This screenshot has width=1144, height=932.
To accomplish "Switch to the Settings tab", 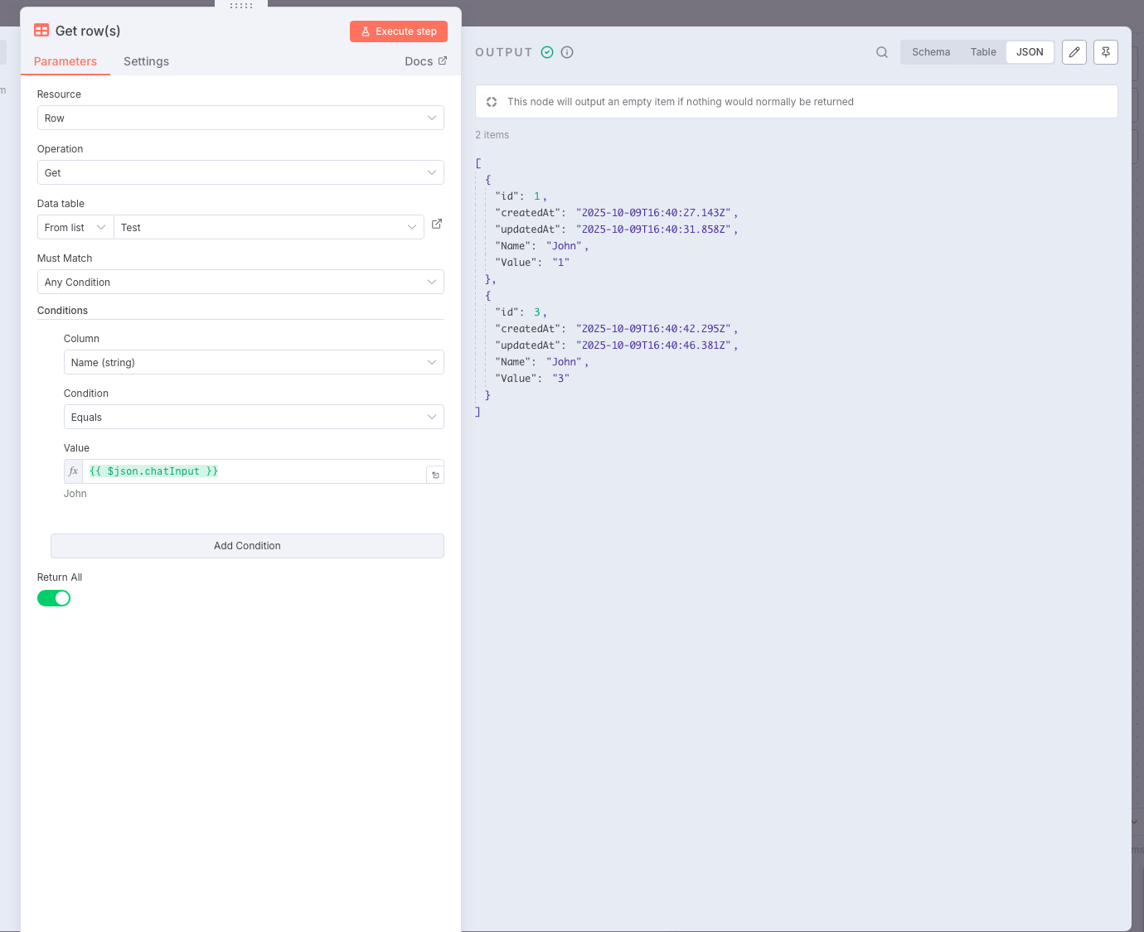I will [146, 60].
